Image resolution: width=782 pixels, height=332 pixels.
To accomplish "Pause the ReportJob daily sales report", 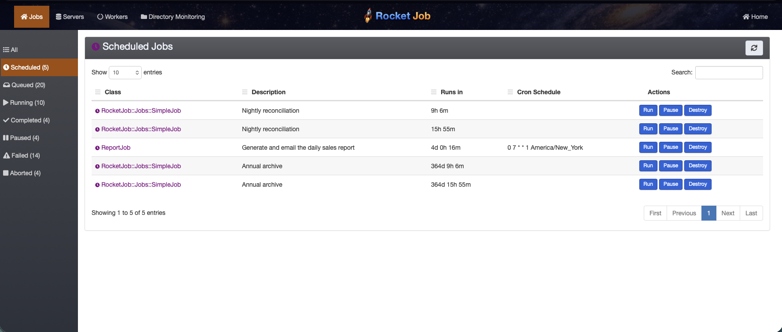I will coord(671,147).
